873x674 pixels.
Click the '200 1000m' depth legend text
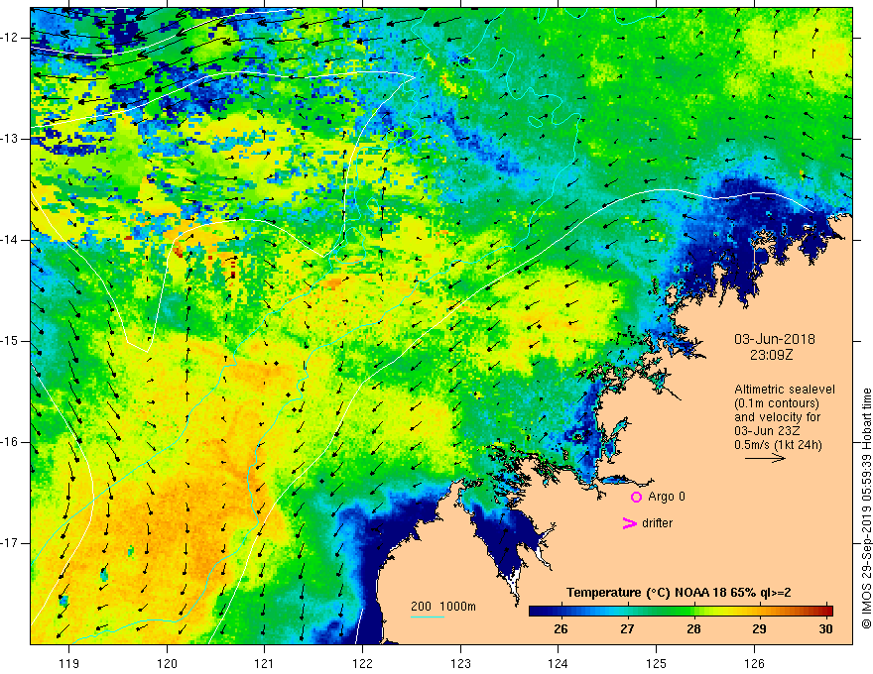coord(443,607)
